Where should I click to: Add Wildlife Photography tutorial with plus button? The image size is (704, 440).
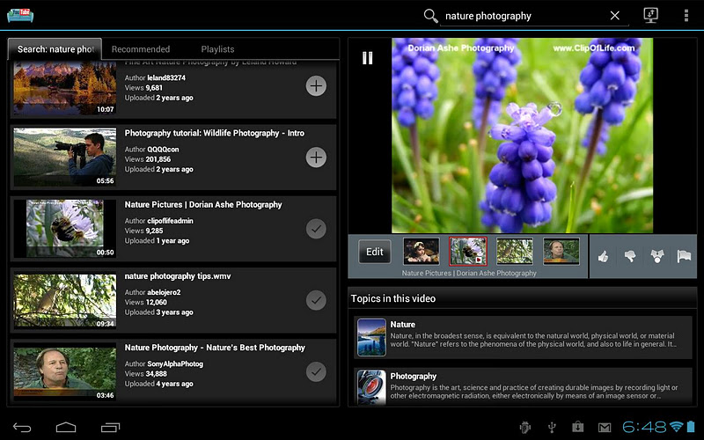(316, 158)
